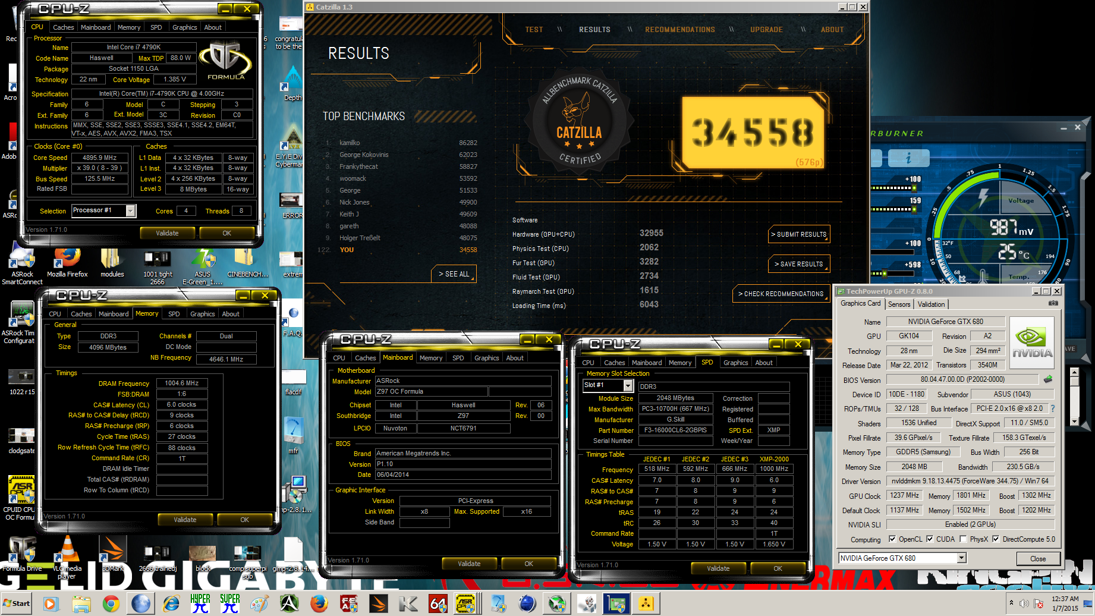1095x616 pixels.
Task: Open Graphics tab in SPD CPU-Z window
Action: (735, 363)
